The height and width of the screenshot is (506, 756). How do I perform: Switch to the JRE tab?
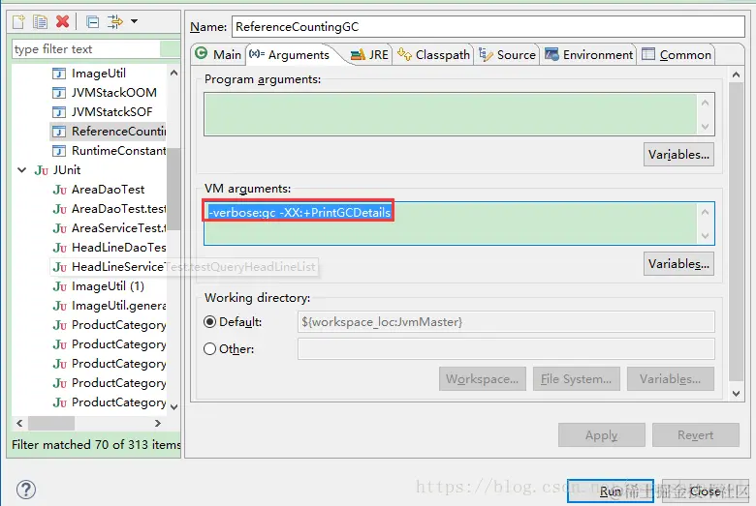click(x=369, y=54)
